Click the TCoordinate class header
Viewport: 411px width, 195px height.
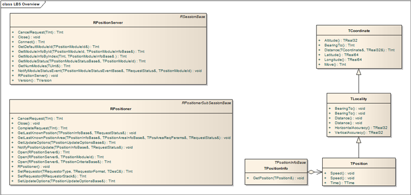click(359, 31)
